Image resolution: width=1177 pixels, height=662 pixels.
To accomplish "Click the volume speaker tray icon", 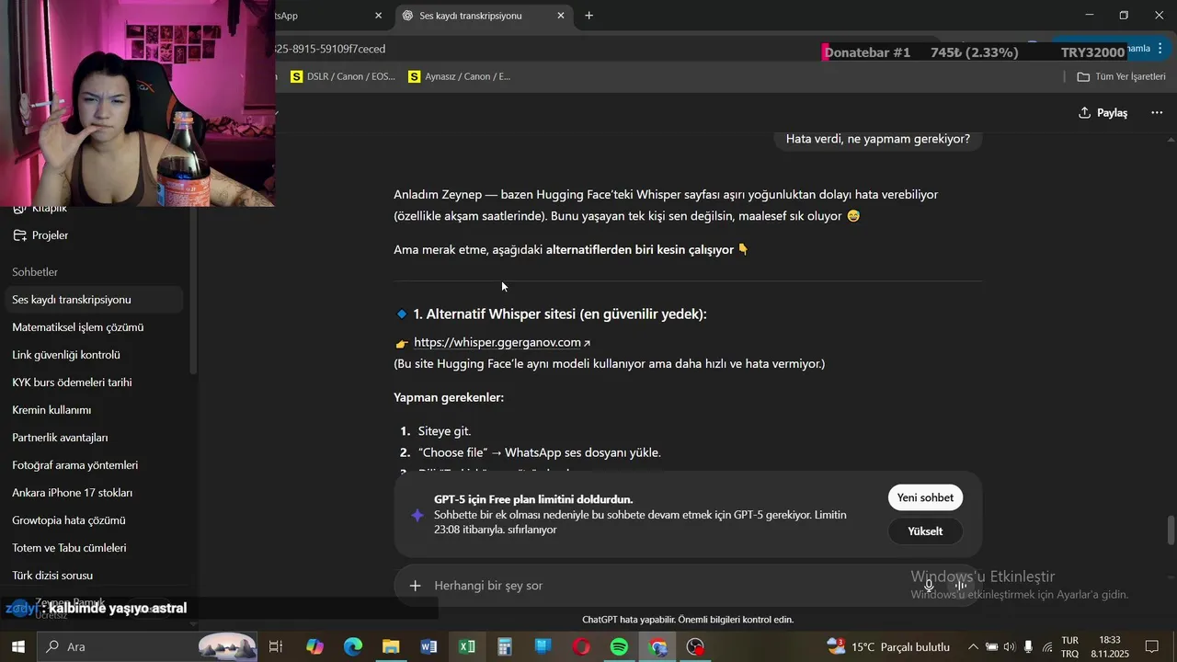I will [x=1010, y=647].
